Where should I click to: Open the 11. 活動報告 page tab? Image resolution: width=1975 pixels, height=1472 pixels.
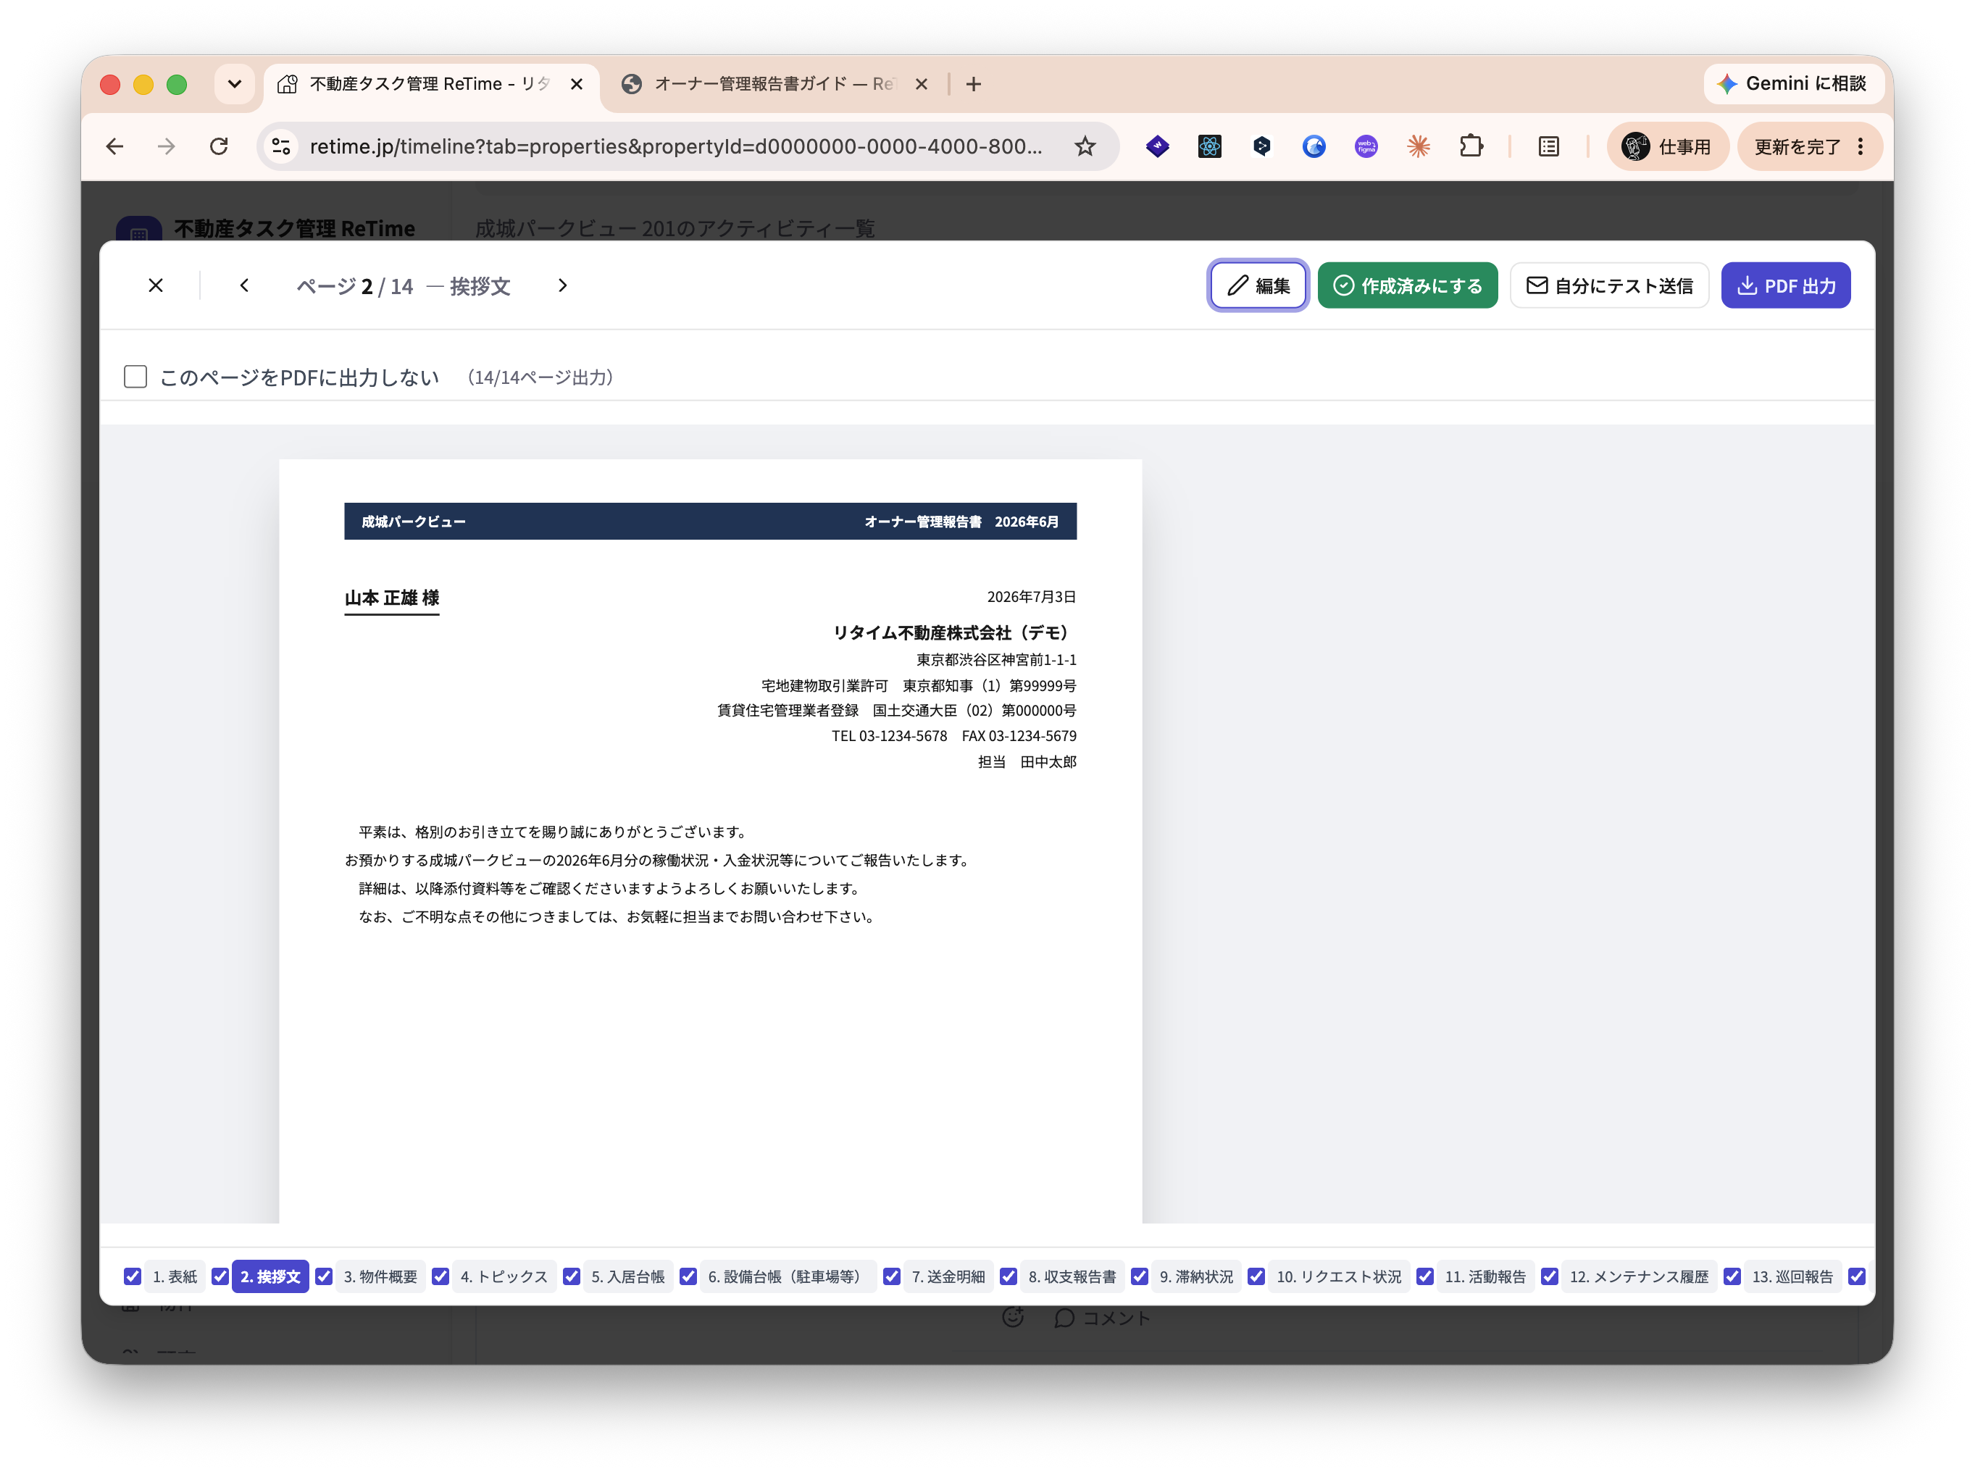point(1485,1276)
